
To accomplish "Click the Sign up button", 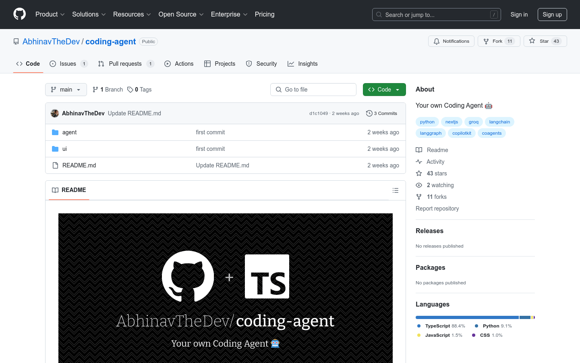I will [552, 14].
